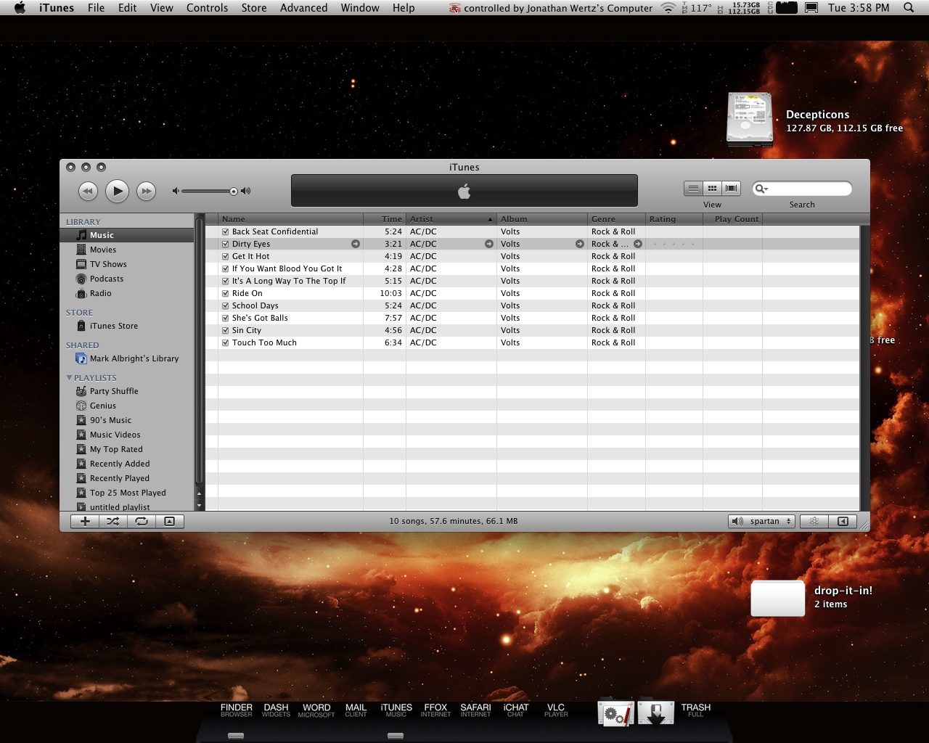Image resolution: width=929 pixels, height=743 pixels.
Task: Play the selected song in iTunes
Action: click(117, 191)
